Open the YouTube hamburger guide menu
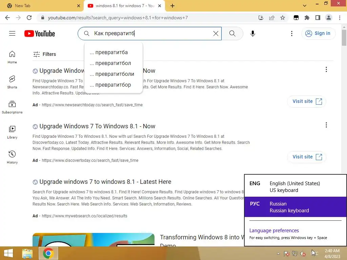Screen dimensions: 347x260 click(12, 34)
